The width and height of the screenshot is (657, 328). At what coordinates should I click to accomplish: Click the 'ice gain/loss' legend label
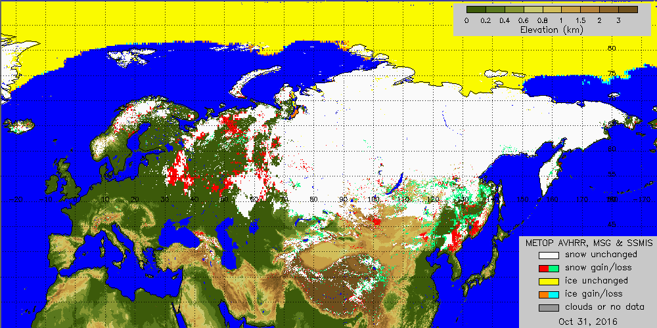594,294
